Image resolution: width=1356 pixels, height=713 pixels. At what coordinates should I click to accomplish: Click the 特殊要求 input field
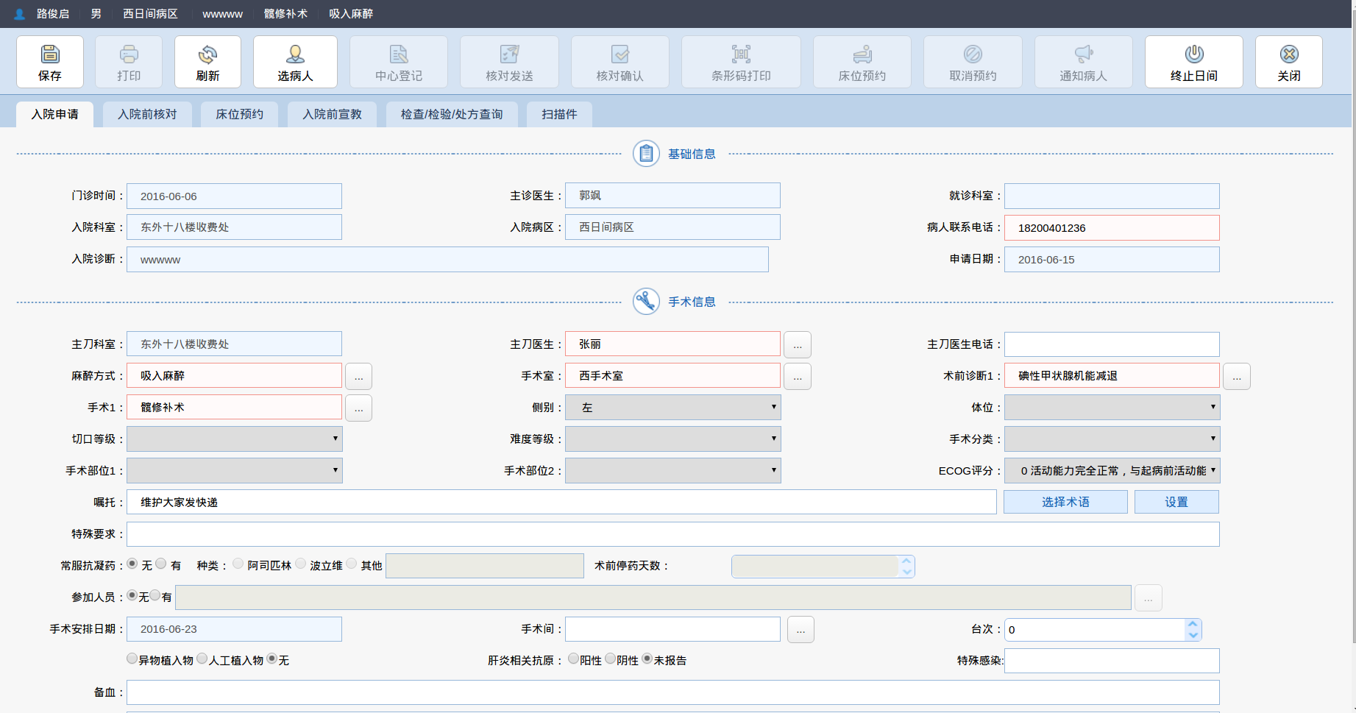coord(673,534)
